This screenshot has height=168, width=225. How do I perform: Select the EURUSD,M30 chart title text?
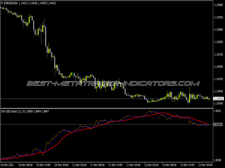(x=11, y=3)
